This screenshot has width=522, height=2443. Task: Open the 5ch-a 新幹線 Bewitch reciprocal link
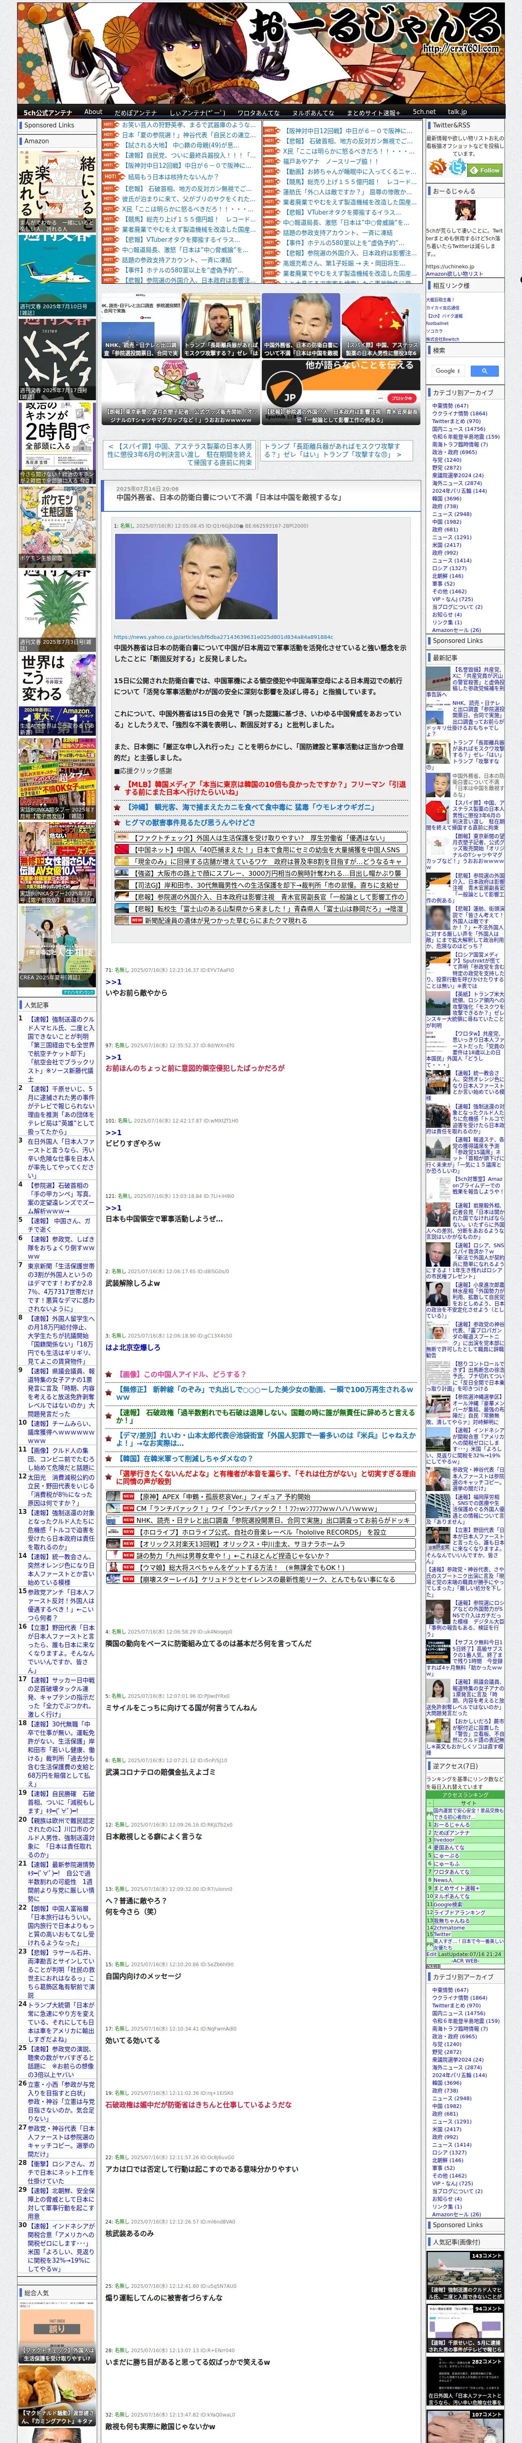(442, 339)
